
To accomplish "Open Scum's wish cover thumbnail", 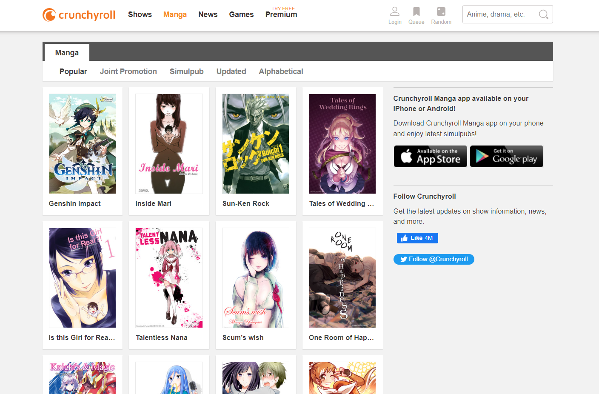I will pyautogui.click(x=256, y=278).
